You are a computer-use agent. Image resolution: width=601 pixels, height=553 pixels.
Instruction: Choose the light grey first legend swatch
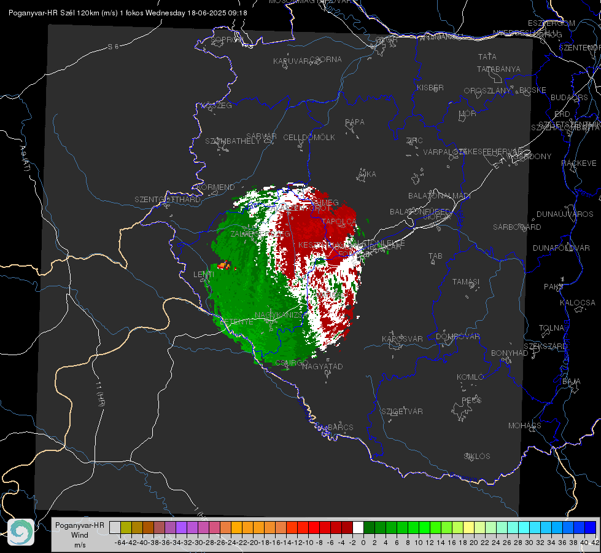click(x=115, y=528)
